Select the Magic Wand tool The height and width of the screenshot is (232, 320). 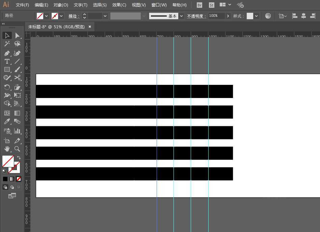point(7,43)
